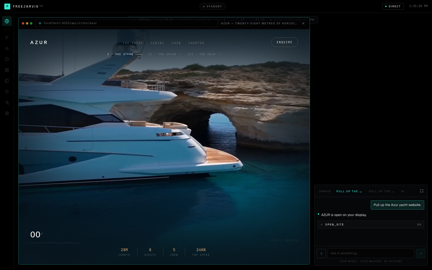
Task: Open CREW in the site navigation
Action: [x=176, y=43]
